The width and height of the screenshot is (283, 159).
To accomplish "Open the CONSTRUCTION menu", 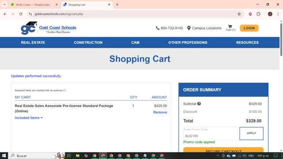I will click(88, 42).
